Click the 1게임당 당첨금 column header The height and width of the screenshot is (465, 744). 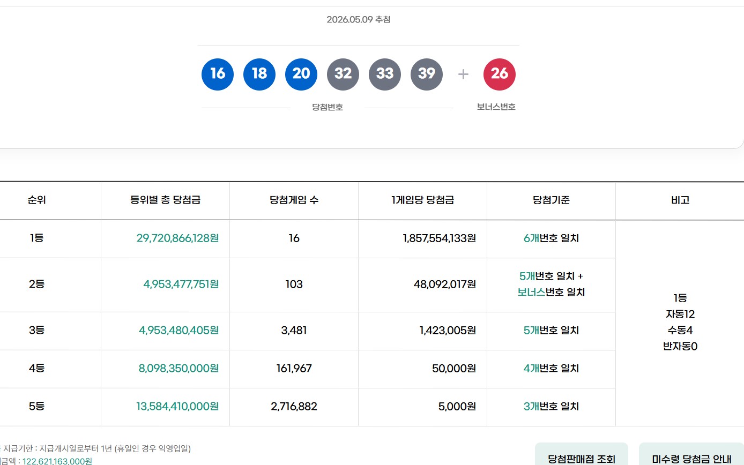[x=422, y=200]
